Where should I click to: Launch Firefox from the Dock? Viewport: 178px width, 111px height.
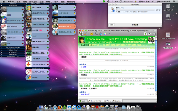pyautogui.click(x=60, y=107)
